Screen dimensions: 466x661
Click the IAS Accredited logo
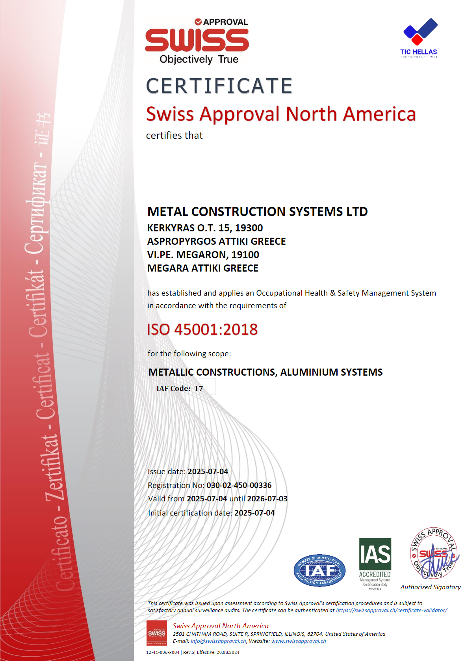(375, 563)
